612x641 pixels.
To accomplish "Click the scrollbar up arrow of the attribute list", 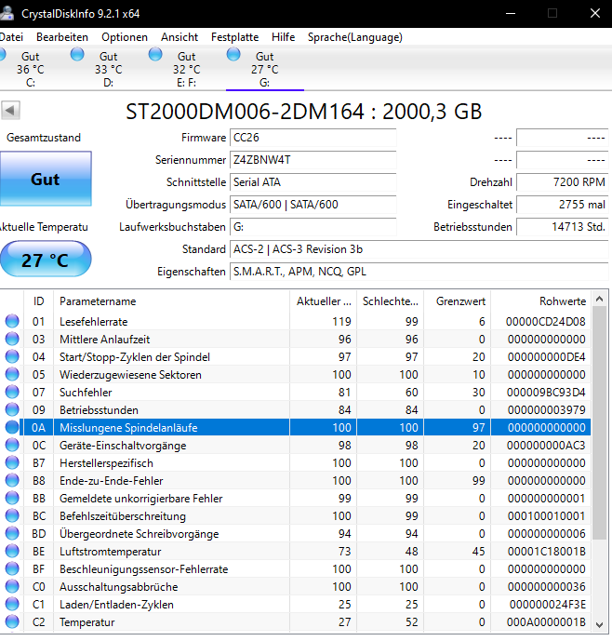I will click(599, 299).
